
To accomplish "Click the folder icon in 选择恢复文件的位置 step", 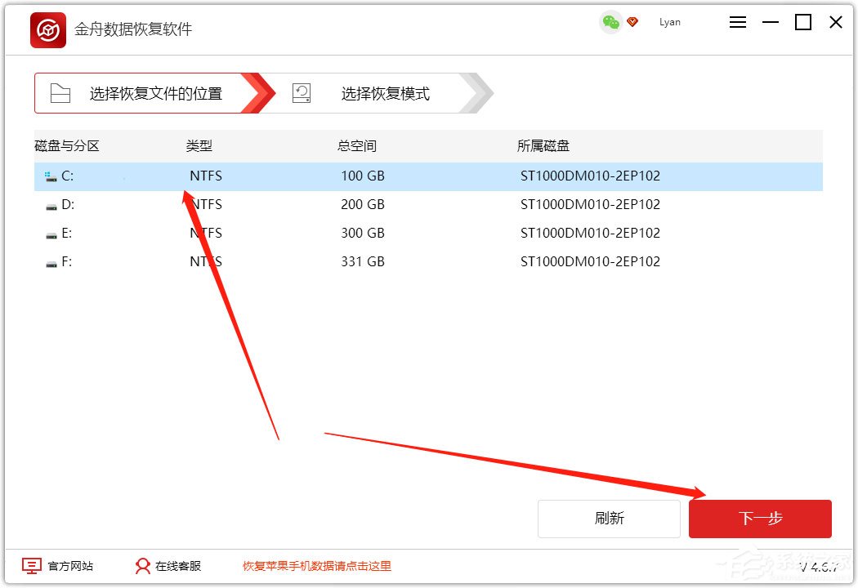I will 60,93.
